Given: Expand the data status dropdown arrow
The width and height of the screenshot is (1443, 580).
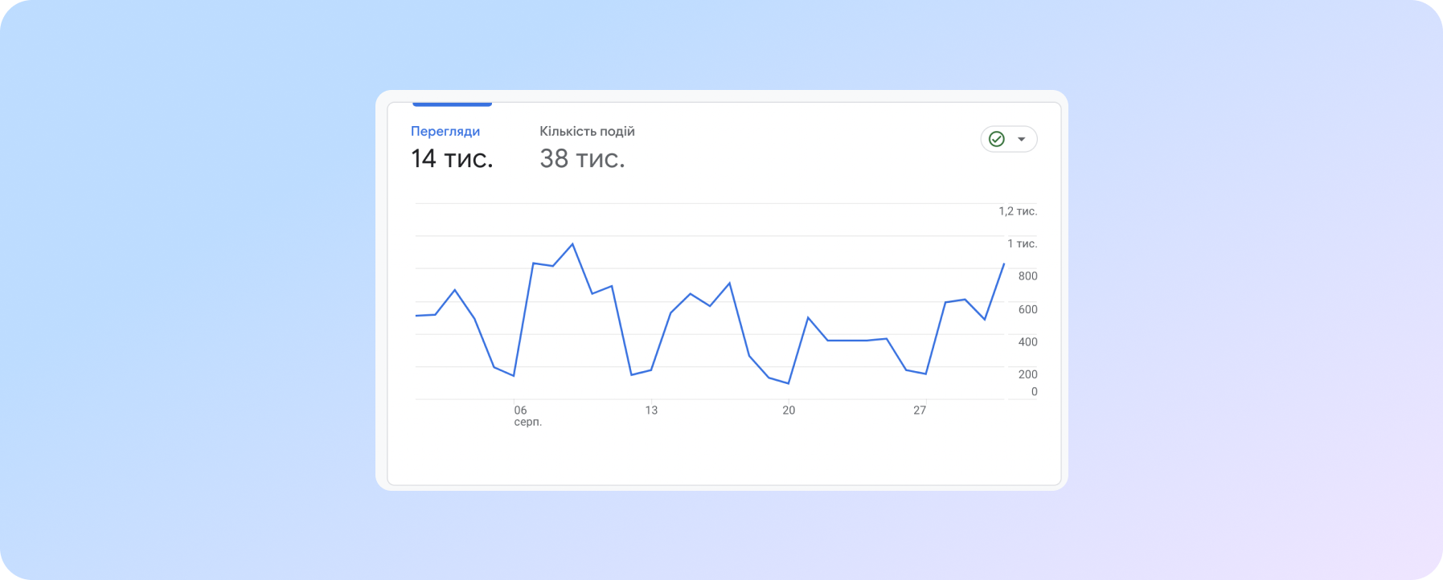Looking at the screenshot, I should [x=1022, y=139].
